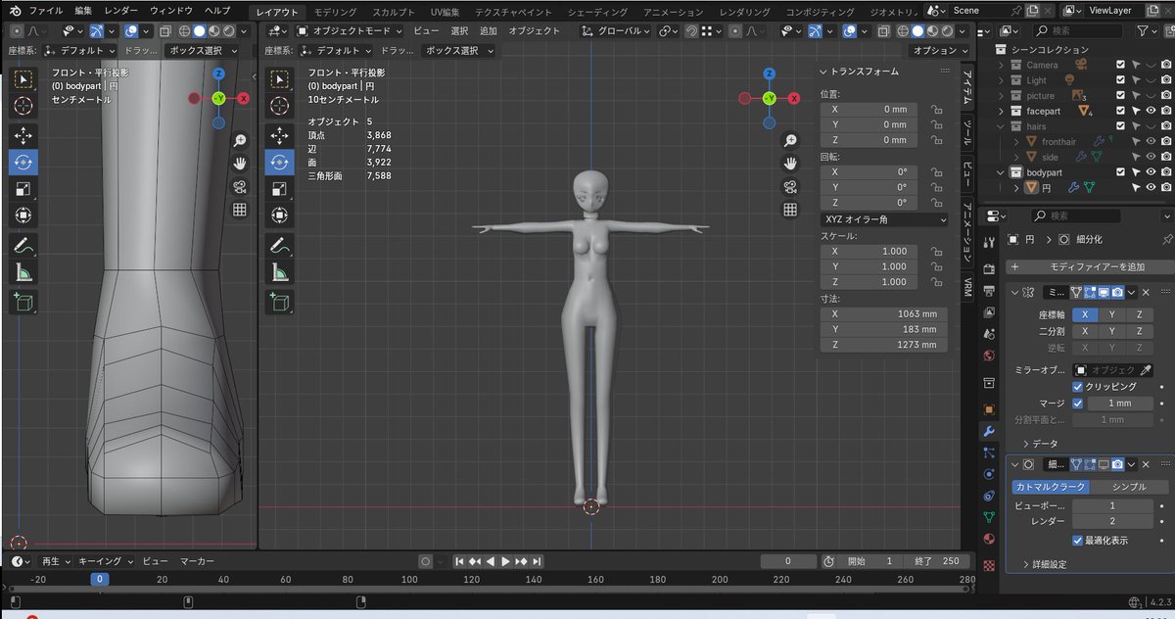Viewport: 1175px width, 619px height.
Task: Click the Viewport levels field showing 1
Action: click(x=1111, y=505)
